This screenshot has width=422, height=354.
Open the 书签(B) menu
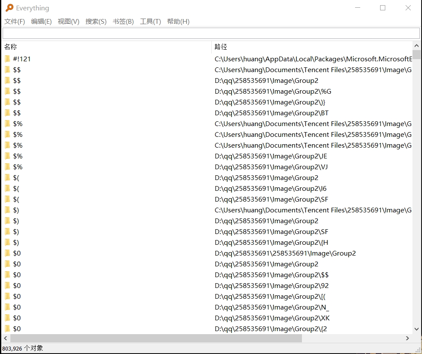(x=123, y=22)
